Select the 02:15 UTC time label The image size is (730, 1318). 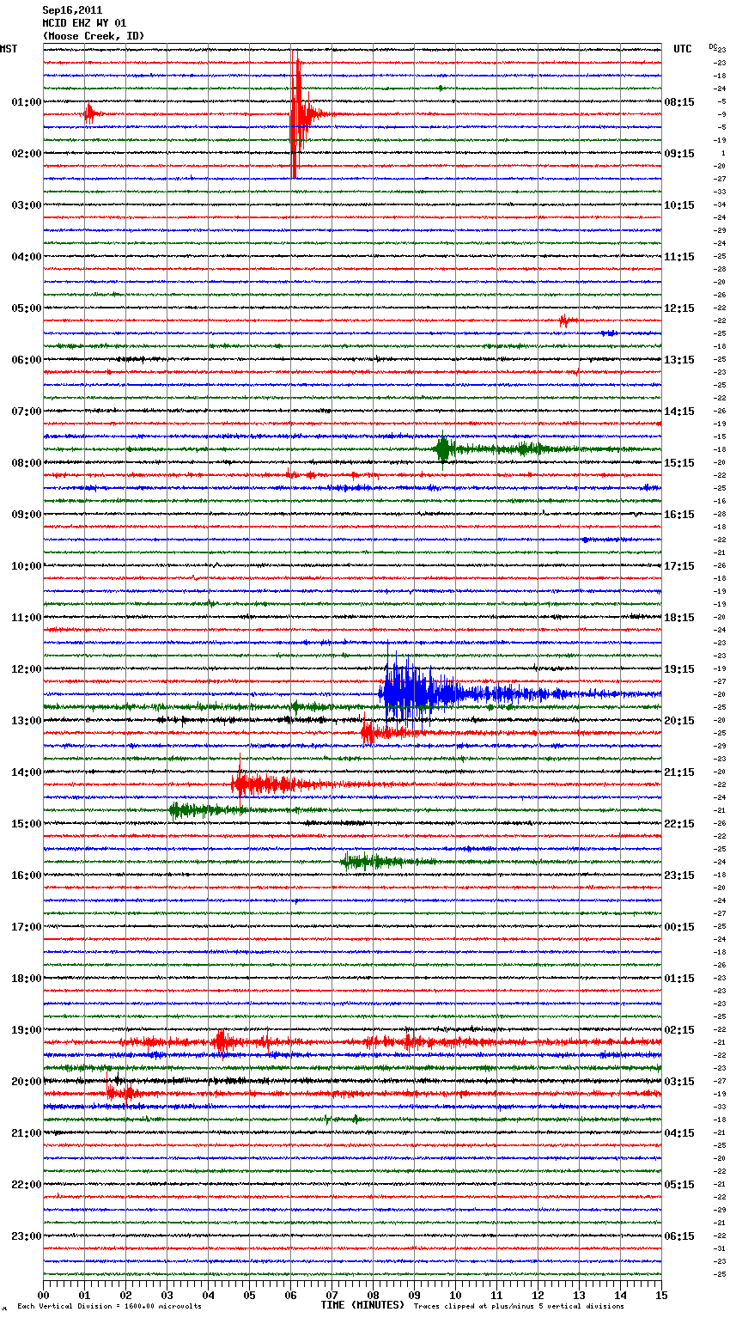coord(679,1029)
